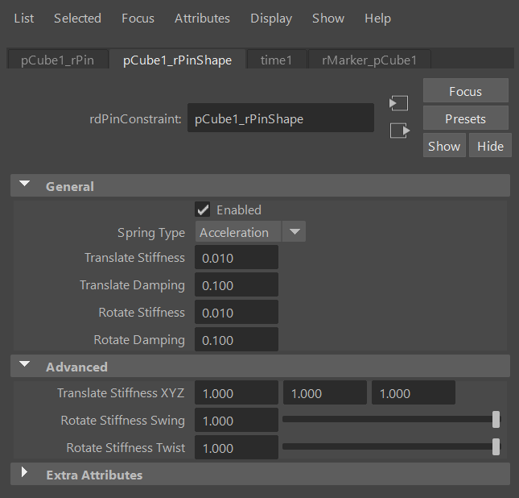This screenshot has height=498, width=519.
Task: Switch to the pCube1_rPin tab
Action: pyautogui.click(x=56, y=60)
